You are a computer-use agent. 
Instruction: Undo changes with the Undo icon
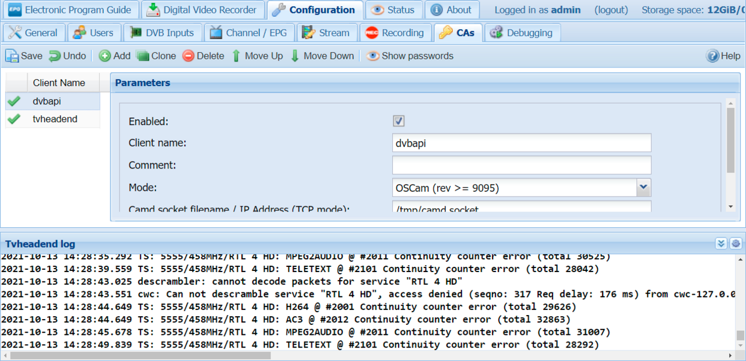click(x=55, y=56)
